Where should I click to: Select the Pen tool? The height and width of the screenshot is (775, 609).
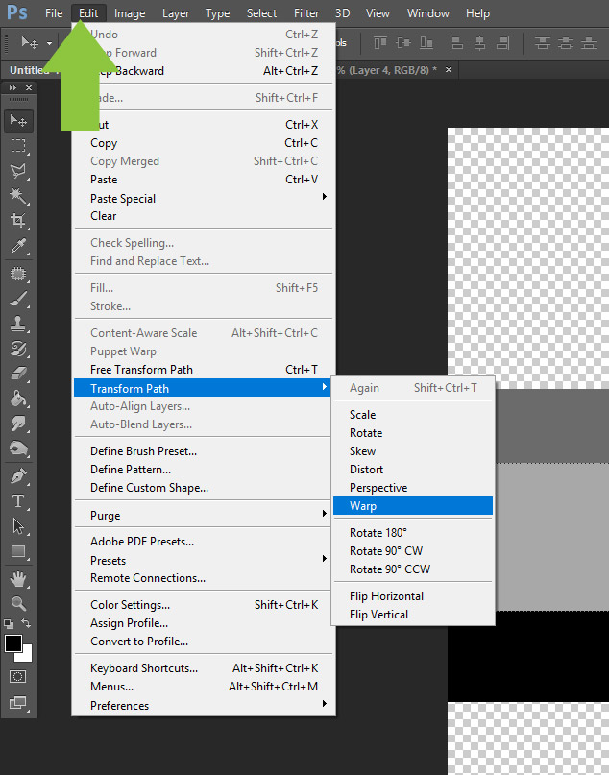click(18, 476)
